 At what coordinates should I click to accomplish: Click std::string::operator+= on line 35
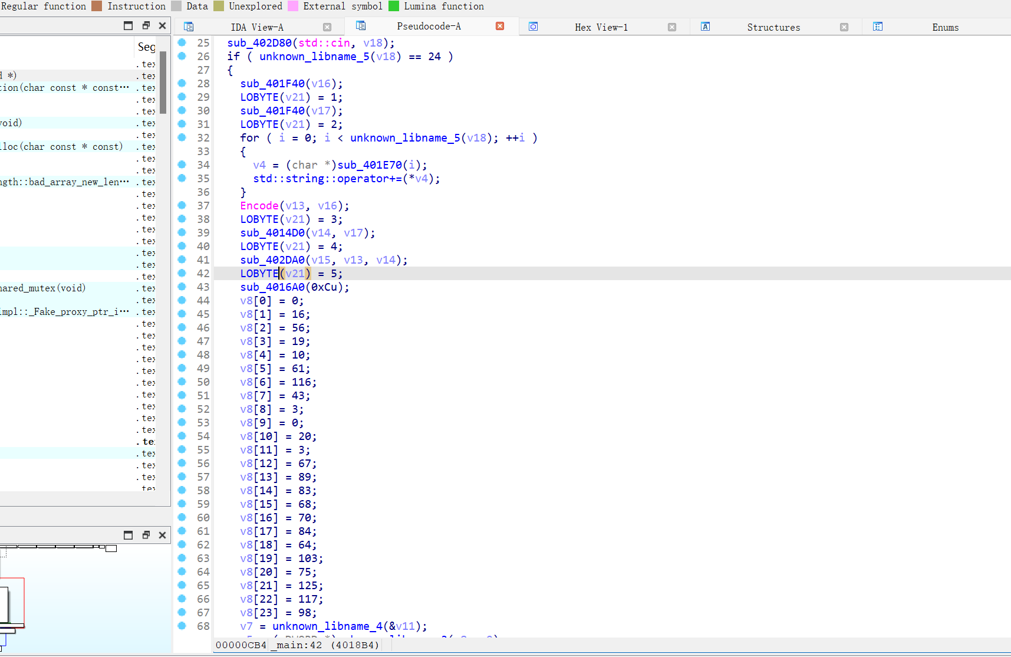327,178
